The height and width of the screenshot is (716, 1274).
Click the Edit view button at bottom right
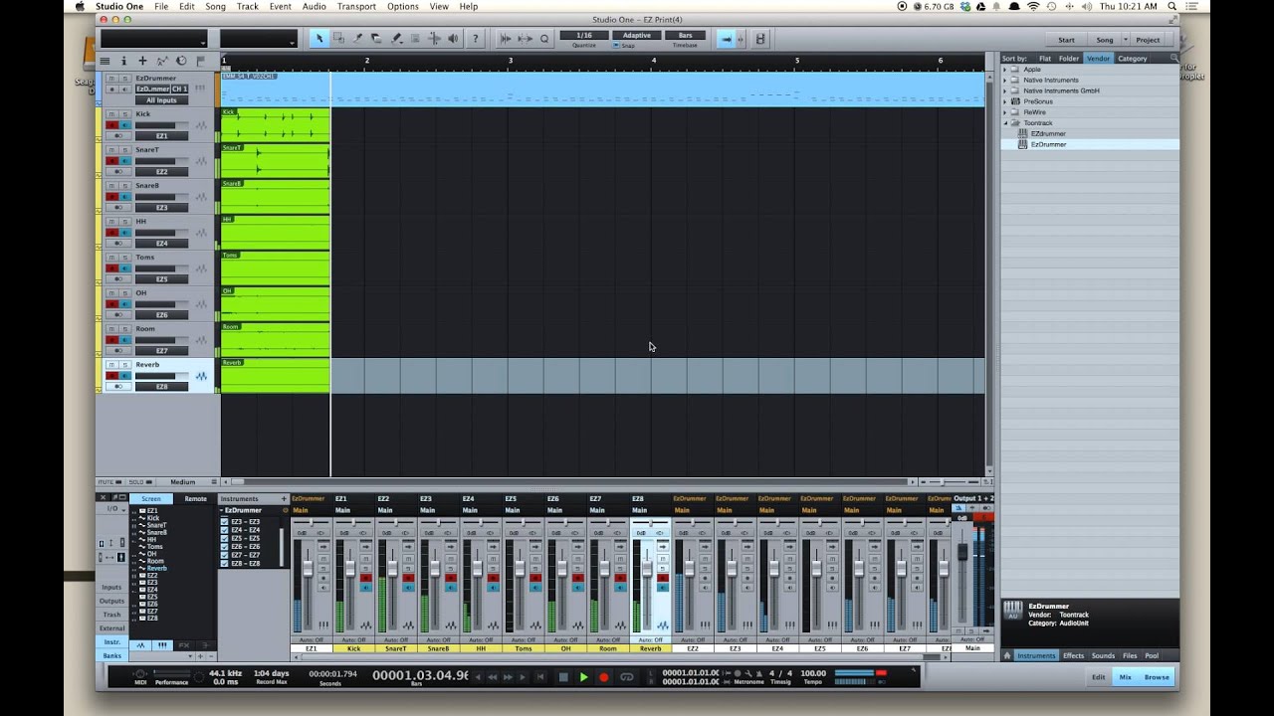[1098, 677]
